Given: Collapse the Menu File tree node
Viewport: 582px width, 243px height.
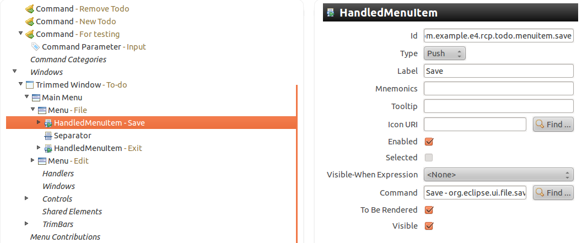Looking at the screenshot, I should [x=33, y=110].
